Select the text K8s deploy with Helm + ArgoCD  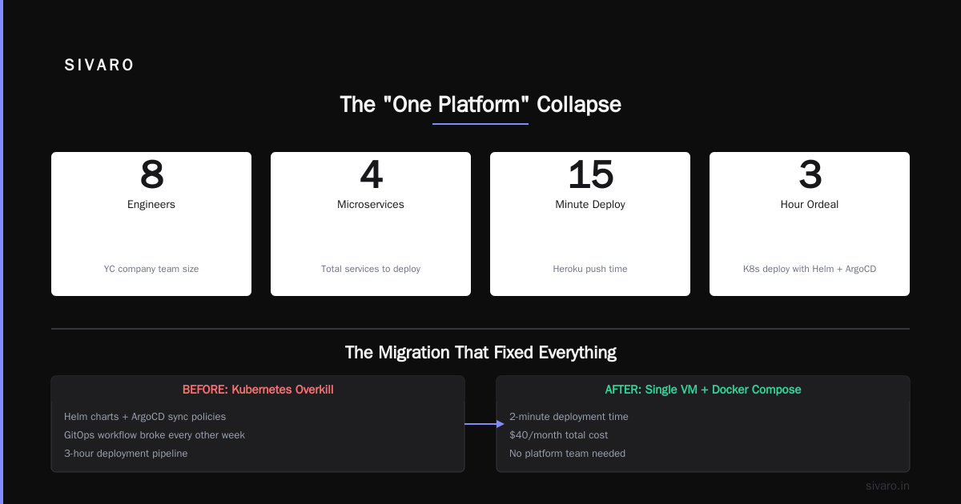tap(810, 269)
